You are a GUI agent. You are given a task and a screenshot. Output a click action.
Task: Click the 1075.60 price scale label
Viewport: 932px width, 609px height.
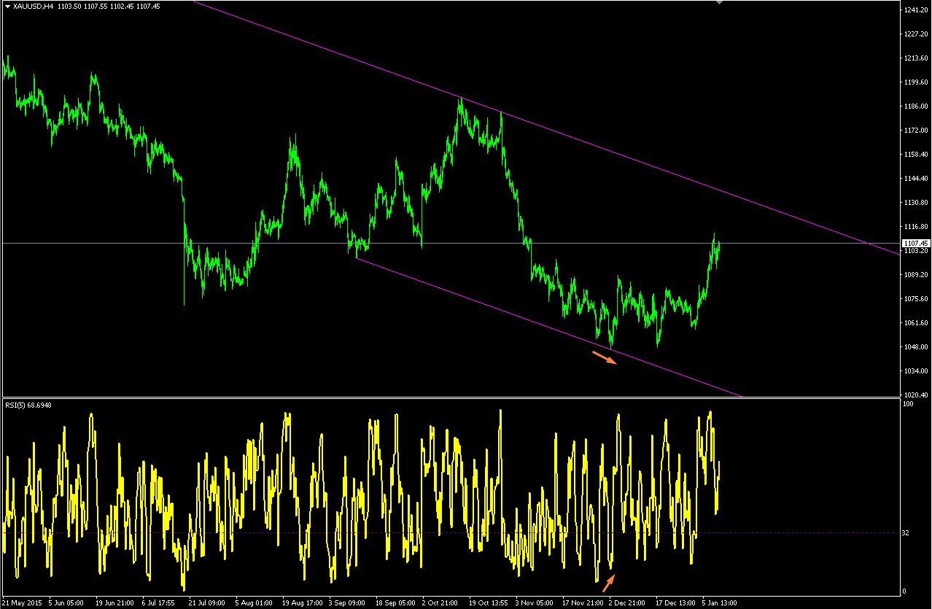tap(915, 299)
